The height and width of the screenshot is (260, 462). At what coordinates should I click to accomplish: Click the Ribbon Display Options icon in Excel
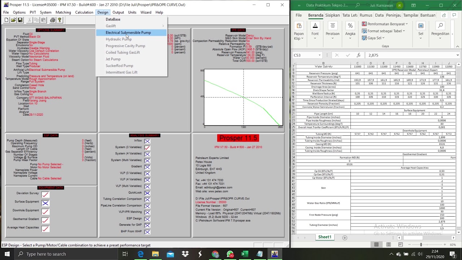pos(413,5)
